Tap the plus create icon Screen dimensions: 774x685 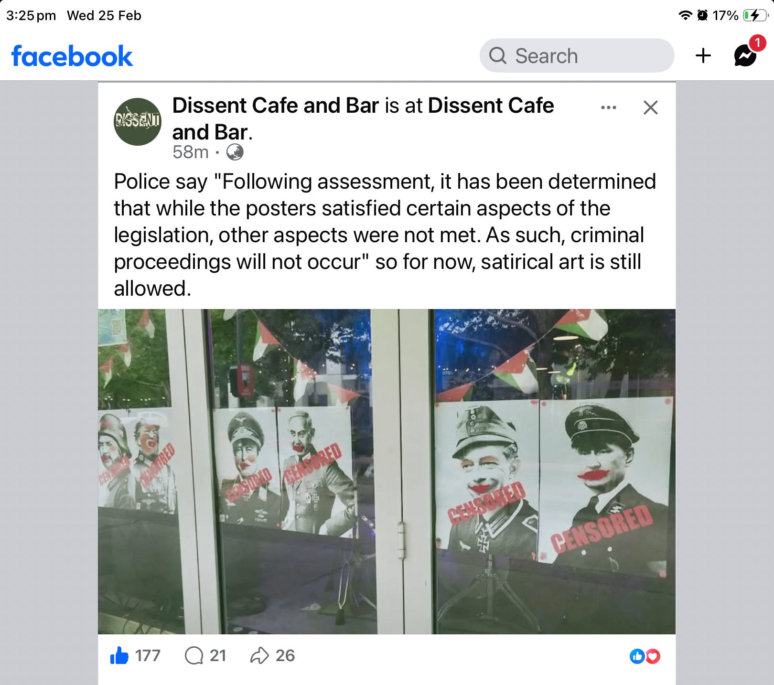click(x=703, y=55)
